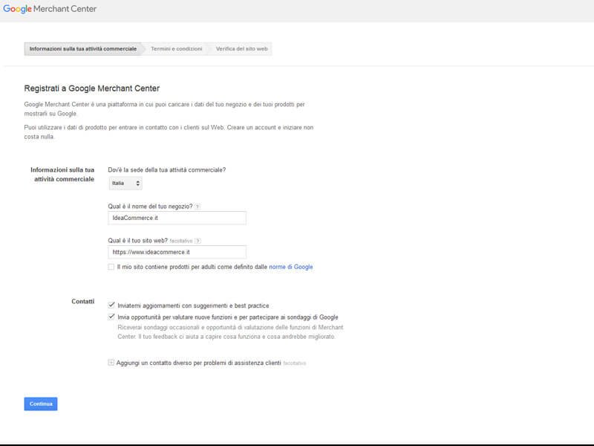The width and height of the screenshot is (594, 446).
Task: Expand the add different customer service contact plus
Action: (x=111, y=363)
